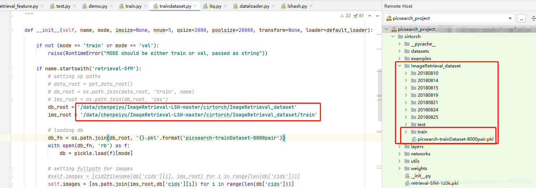Screen dimensions: 536x188
Task: Switch to the lshash.py tab
Action: click(x=297, y=6)
